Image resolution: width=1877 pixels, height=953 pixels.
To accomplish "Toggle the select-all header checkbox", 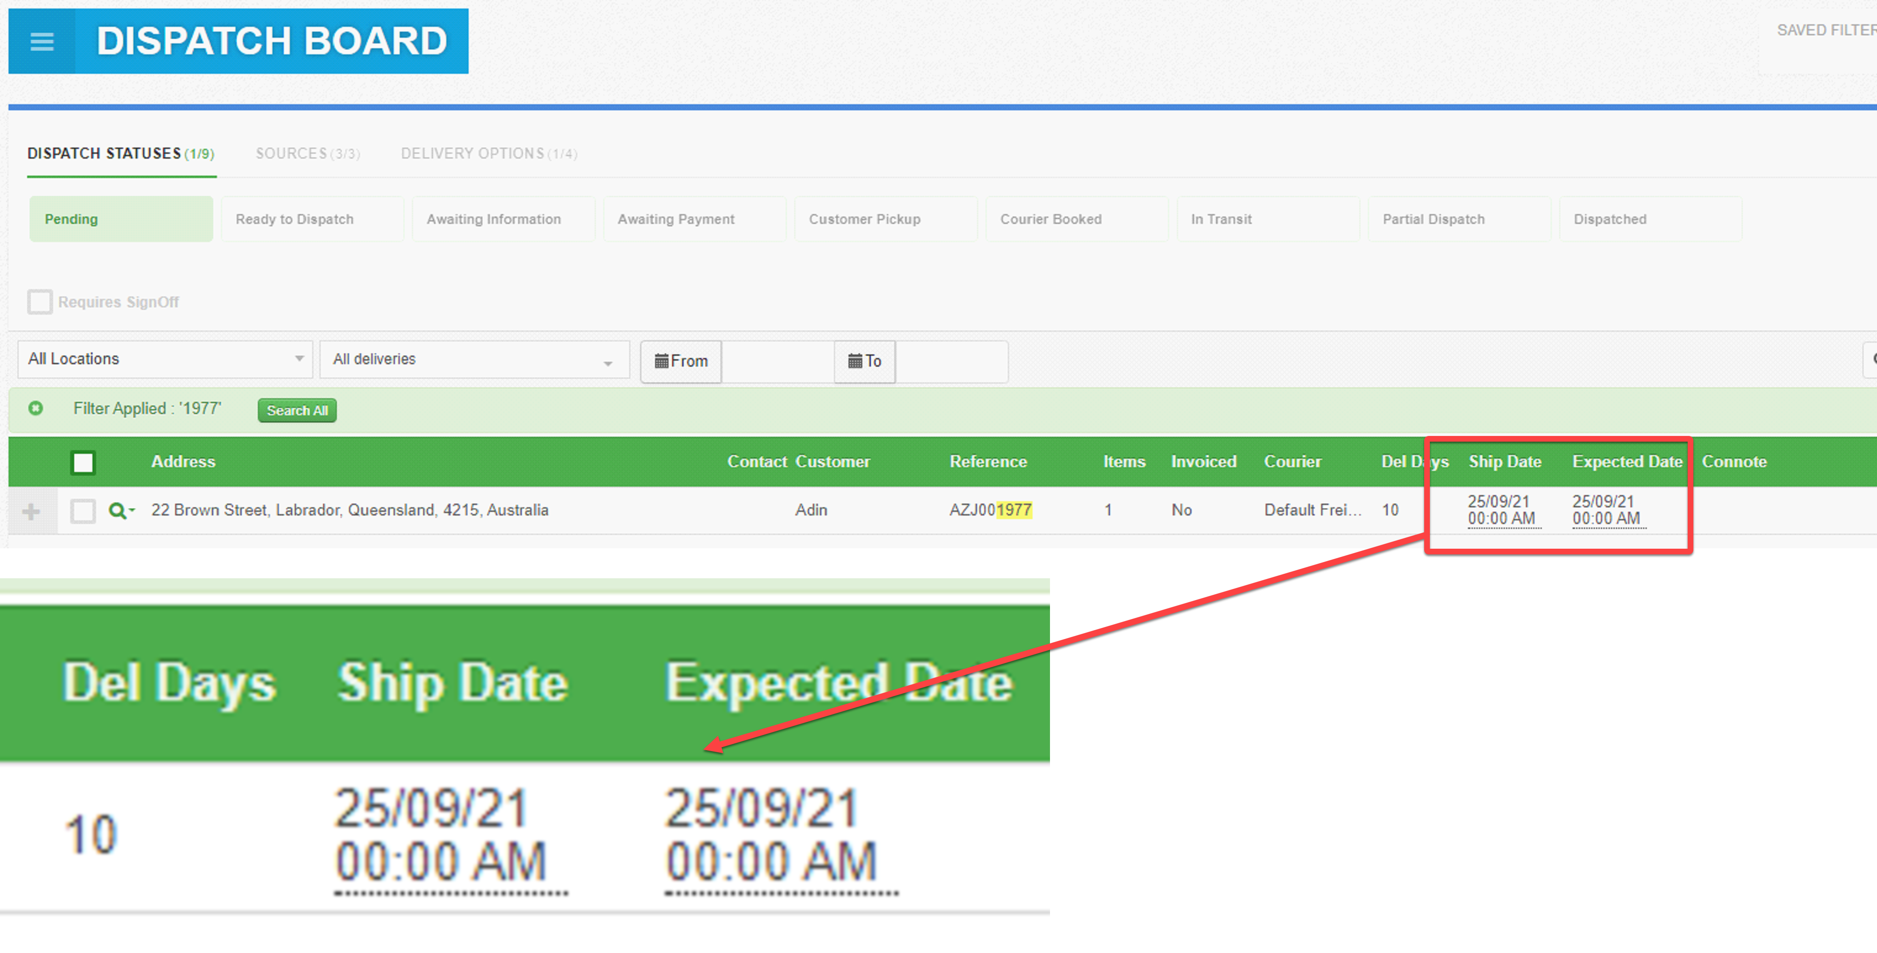I will click(x=83, y=462).
